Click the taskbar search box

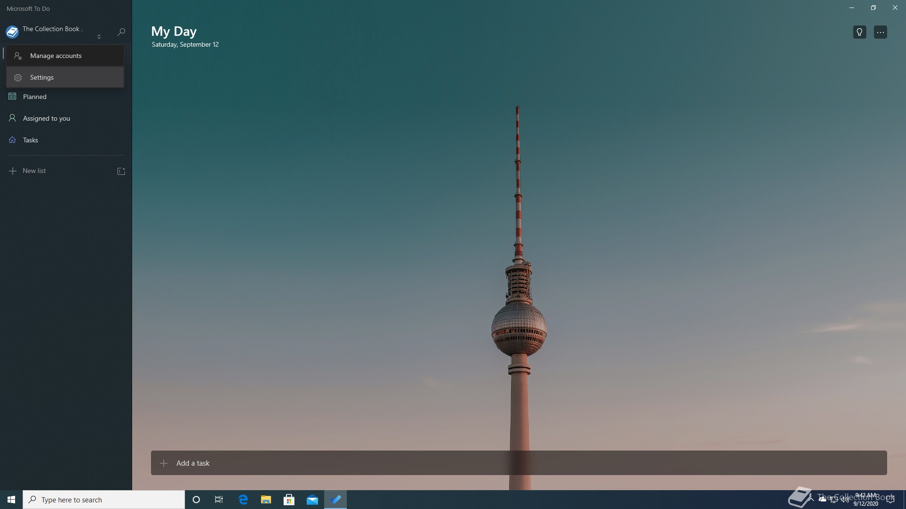click(x=104, y=500)
